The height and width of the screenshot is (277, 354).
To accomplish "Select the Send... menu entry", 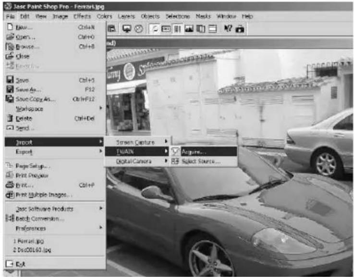I will (54, 128).
